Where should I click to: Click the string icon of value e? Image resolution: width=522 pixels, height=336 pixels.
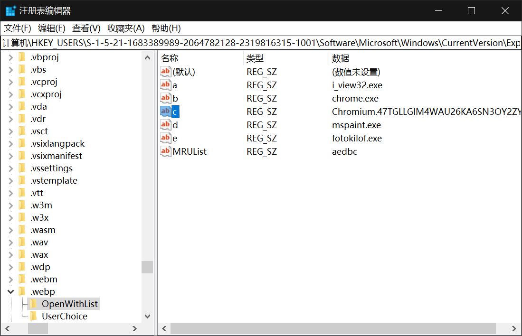(x=165, y=138)
